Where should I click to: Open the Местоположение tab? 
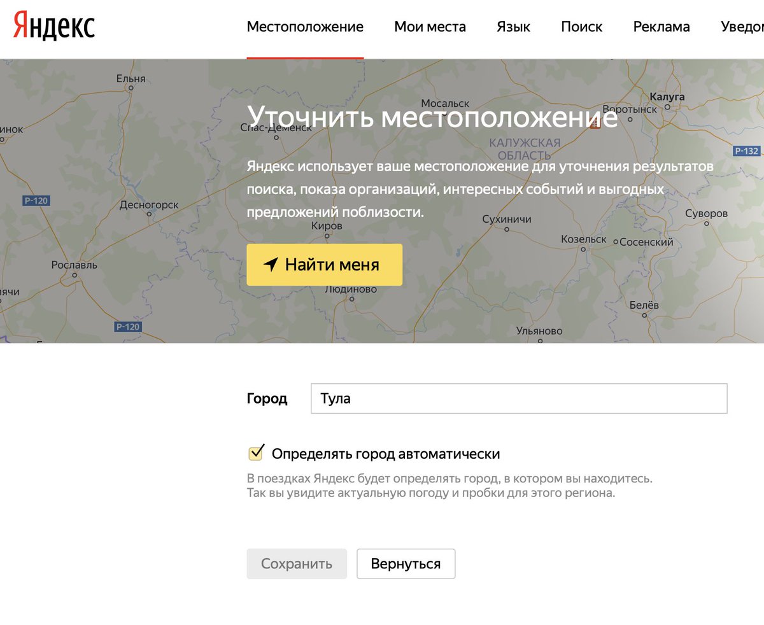pyautogui.click(x=305, y=27)
